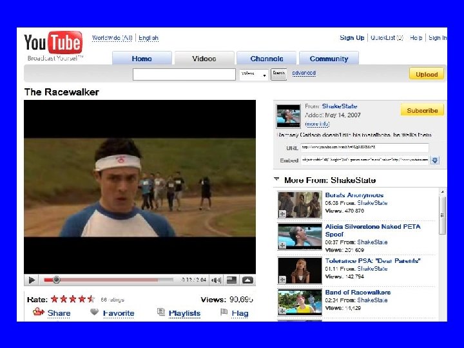464x348 pixels.
Task: Click the Flag icon
Action: (x=224, y=312)
